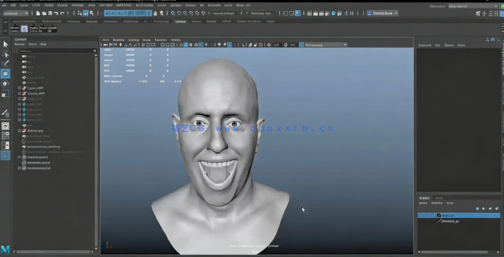Open the Channels menu in the Channel Box

[x=425, y=45]
